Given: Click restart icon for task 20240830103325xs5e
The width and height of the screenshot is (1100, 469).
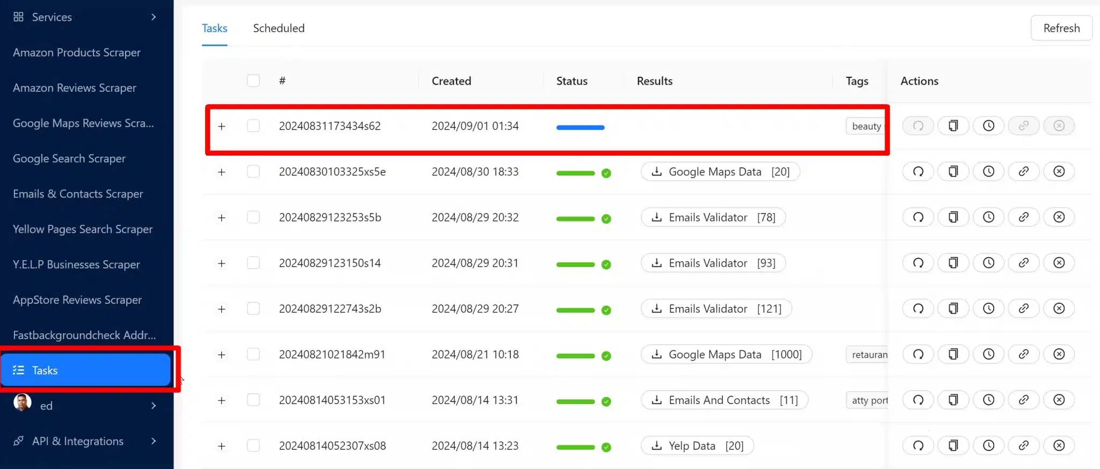Looking at the screenshot, I should tap(918, 172).
